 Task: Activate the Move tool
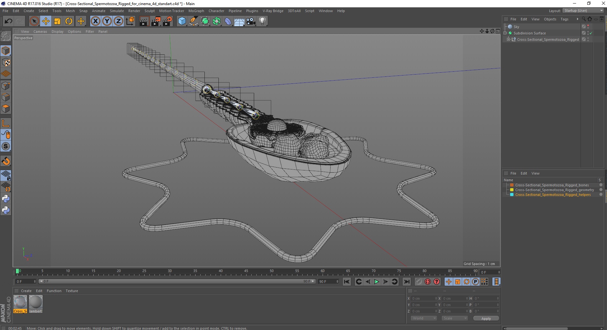click(x=46, y=21)
